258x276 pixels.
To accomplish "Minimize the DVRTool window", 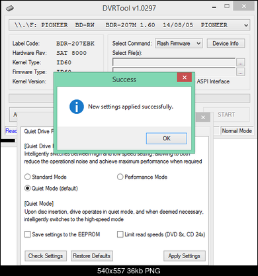I will [x=214, y=8].
